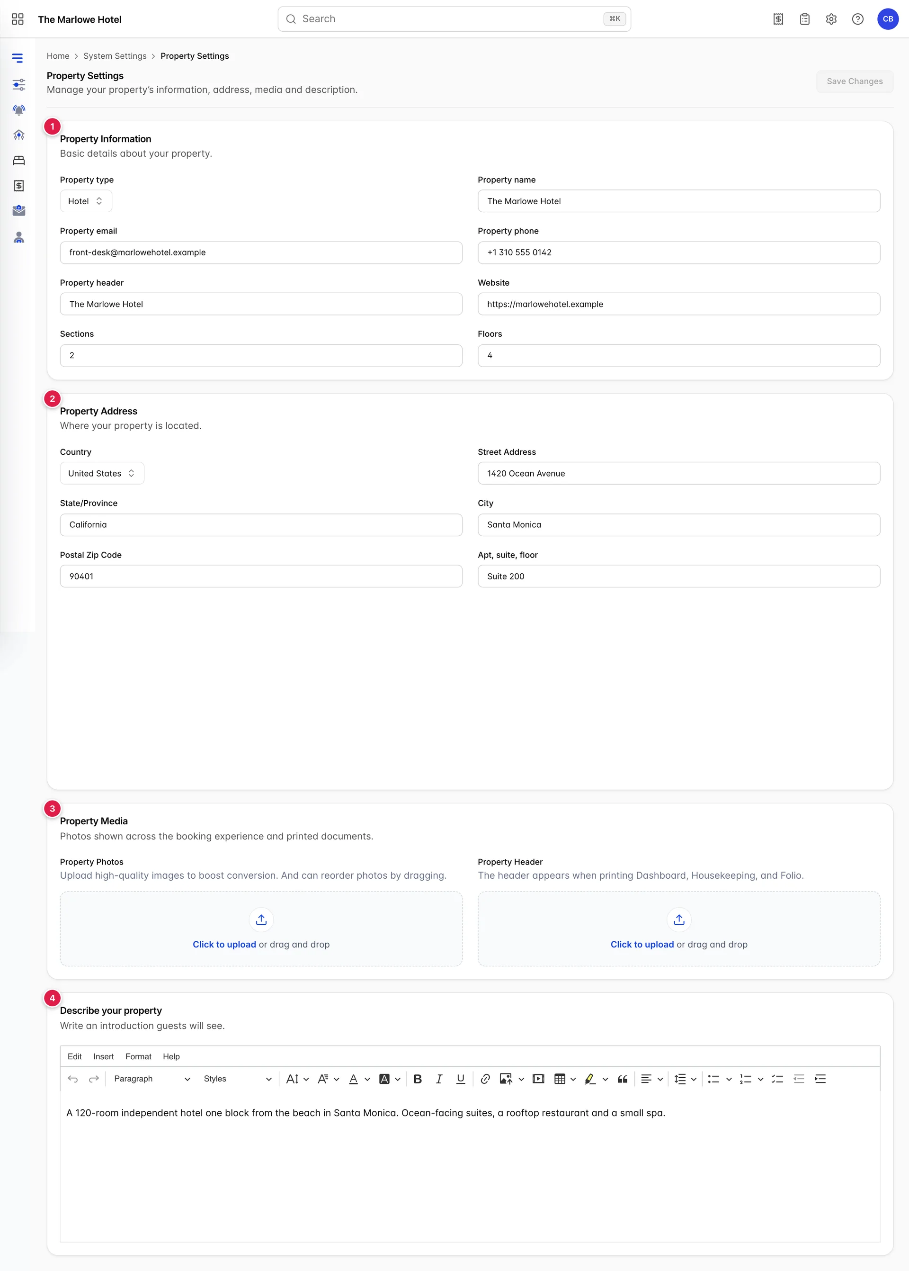Expand the insert table dropdown arrow
This screenshot has width=909, height=1271.
pos(573,1080)
